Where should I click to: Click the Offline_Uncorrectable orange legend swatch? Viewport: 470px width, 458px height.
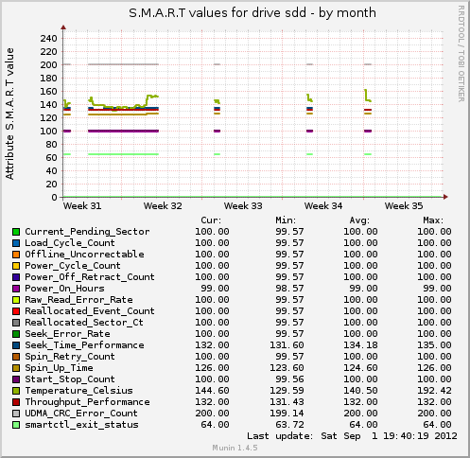tap(16, 255)
